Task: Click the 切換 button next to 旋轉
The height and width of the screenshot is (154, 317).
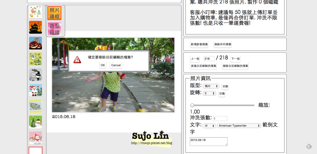Action: click(222, 94)
